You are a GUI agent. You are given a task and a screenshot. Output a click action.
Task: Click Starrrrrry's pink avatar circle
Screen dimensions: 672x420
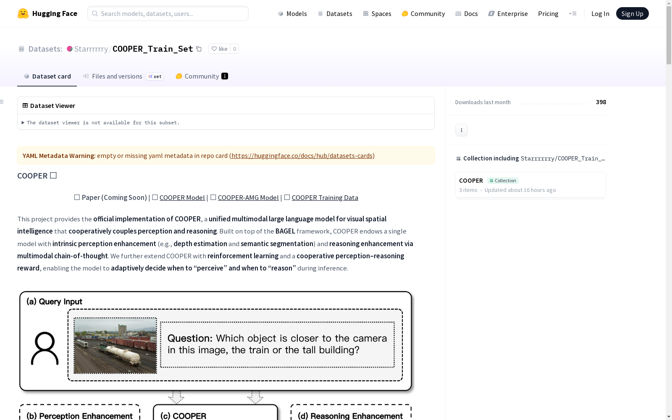click(70, 49)
